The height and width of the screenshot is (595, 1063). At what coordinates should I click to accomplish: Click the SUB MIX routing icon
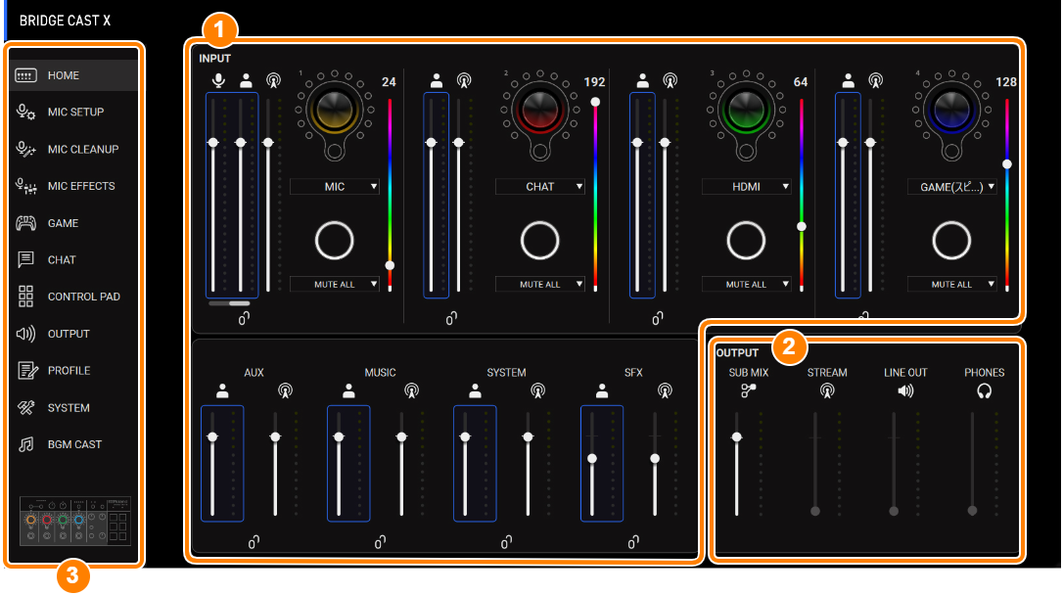[x=749, y=390]
